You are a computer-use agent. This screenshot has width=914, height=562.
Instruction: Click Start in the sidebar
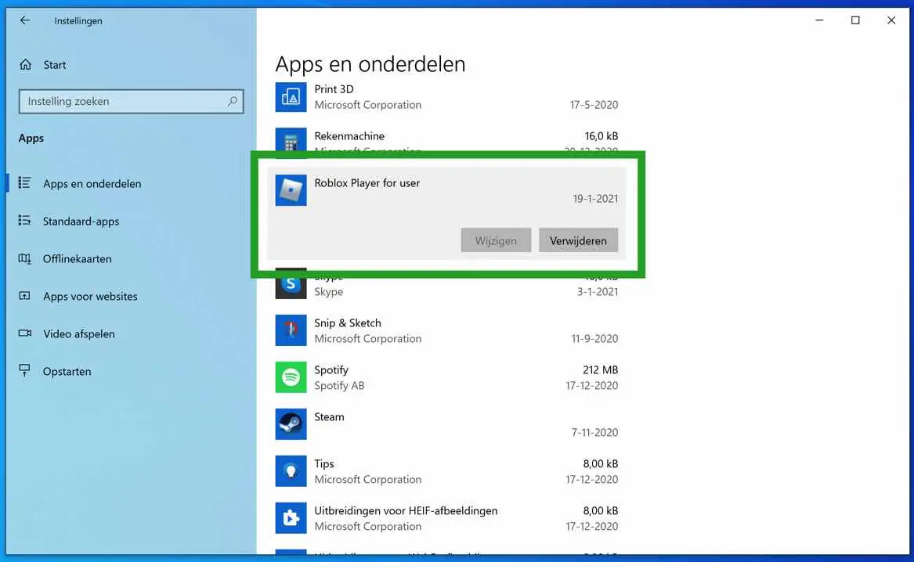[55, 65]
